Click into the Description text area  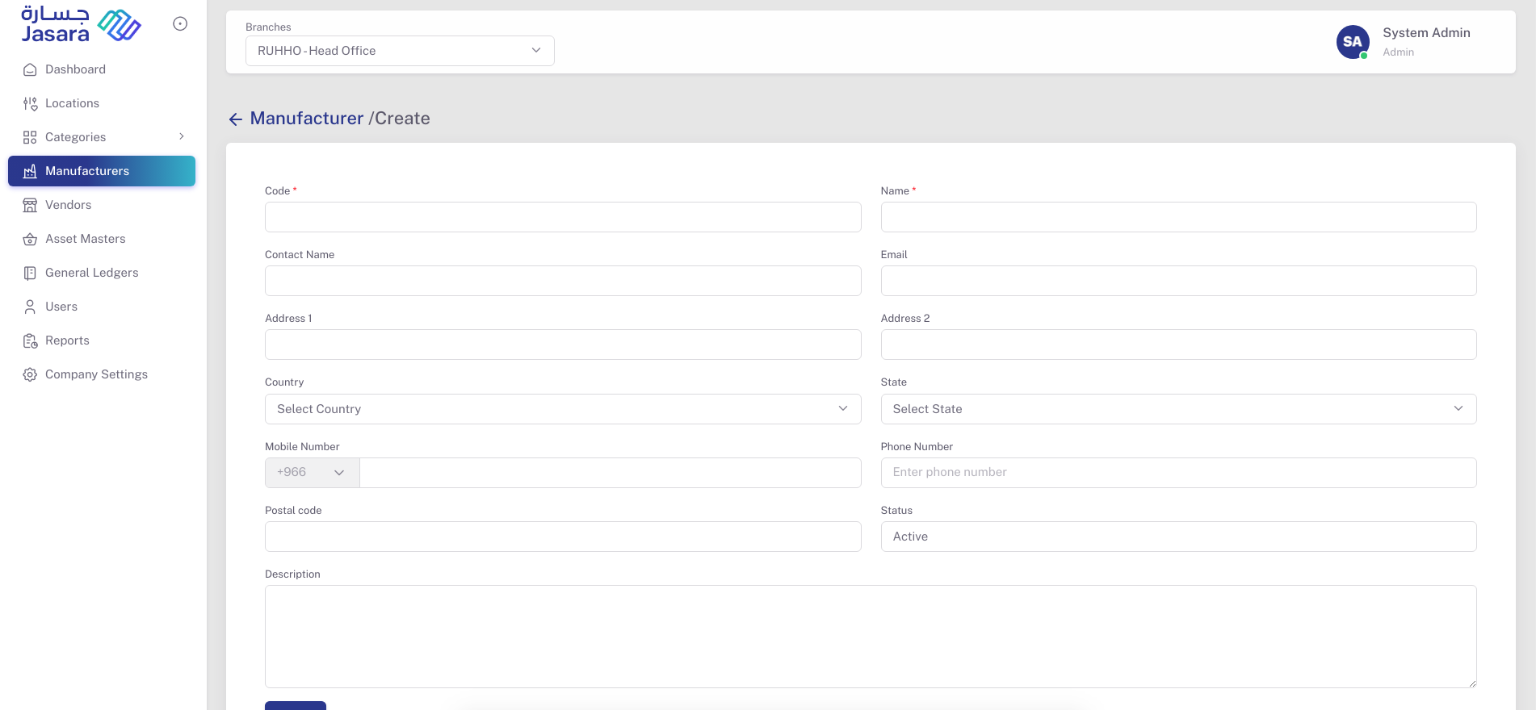tap(870, 636)
